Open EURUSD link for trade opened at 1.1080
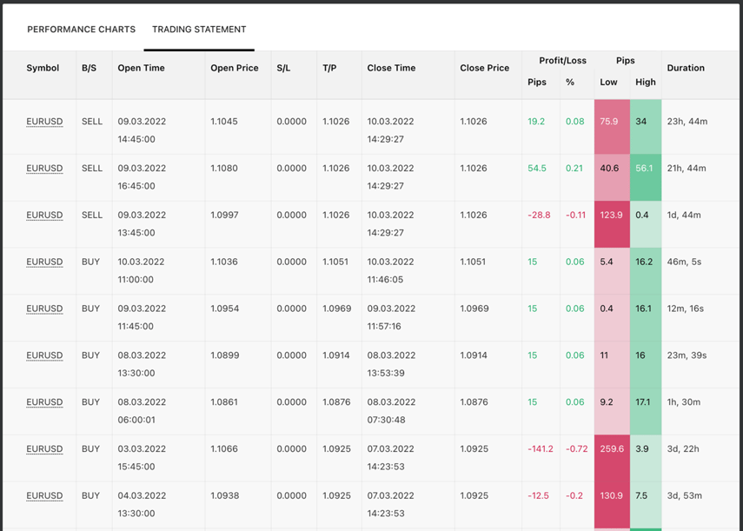 44,169
